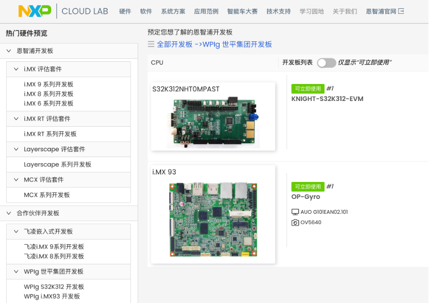Screen dimensions: 429x303
Task: Click the AUO G101EAN02.101 display label
Action: click(x=324, y=212)
